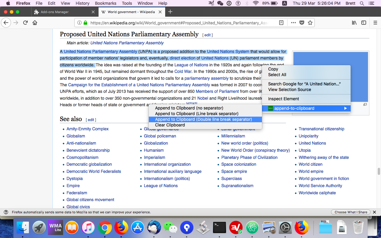The height and width of the screenshot is (238, 381).
Task: Enlarge the article image thumbnail icon
Action: (365, 104)
